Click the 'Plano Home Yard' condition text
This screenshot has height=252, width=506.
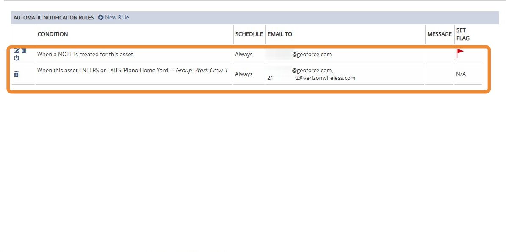coord(103,71)
